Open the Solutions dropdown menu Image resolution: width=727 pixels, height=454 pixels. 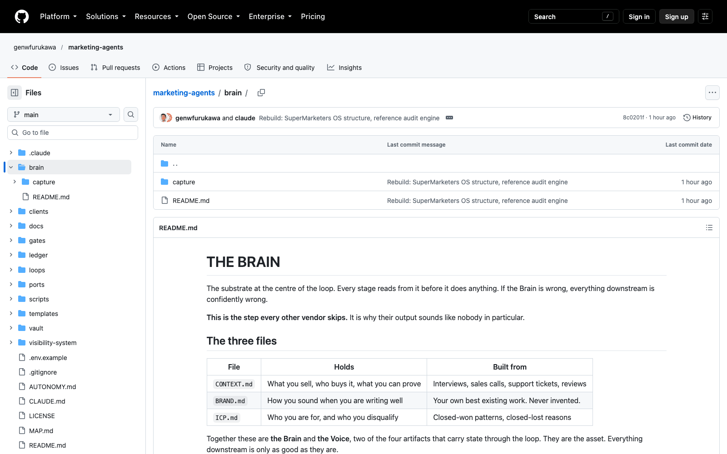tap(106, 16)
